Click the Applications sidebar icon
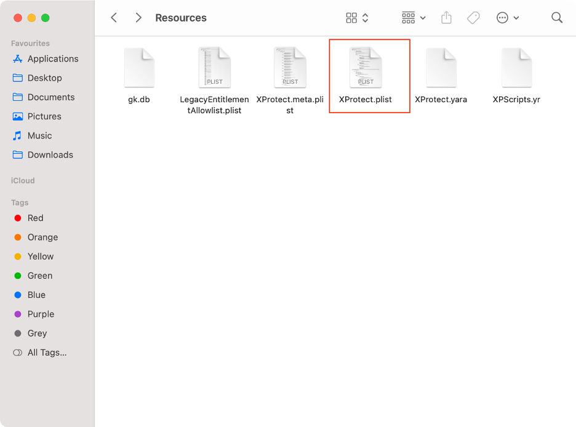 click(x=18, y=58)
